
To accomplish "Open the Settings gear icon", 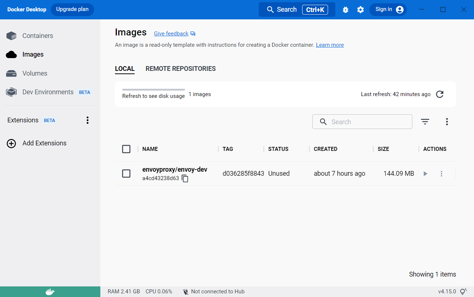I will click(361, 10).
